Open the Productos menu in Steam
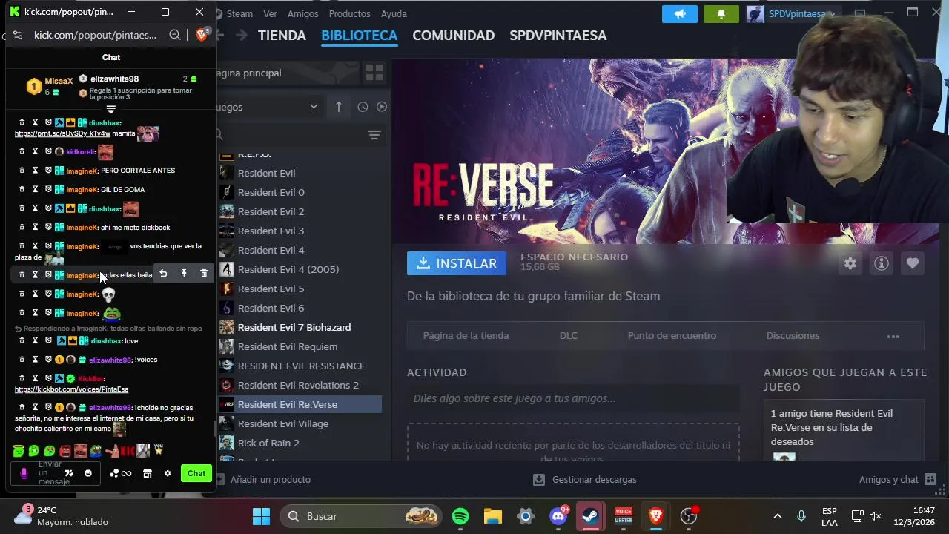Viewport: 949px width, 534px height. 349,13
